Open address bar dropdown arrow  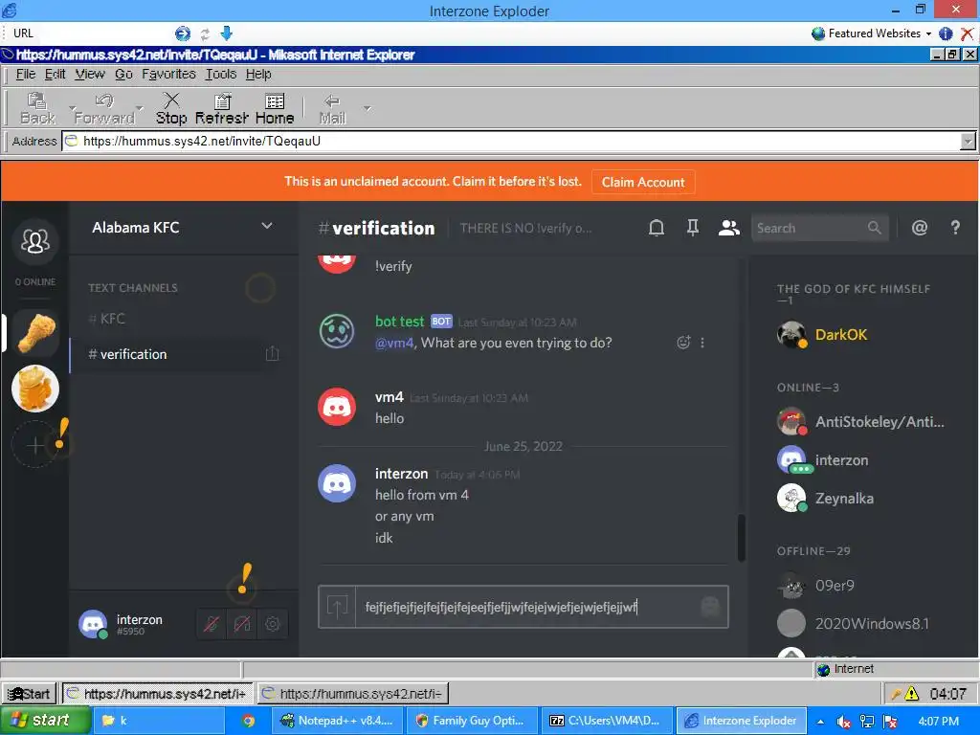coord(968,142)
